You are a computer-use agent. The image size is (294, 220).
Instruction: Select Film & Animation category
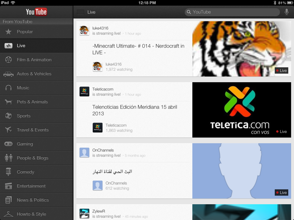36,60
